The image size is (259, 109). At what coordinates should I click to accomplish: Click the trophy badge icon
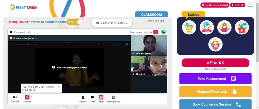click(x=189, y=27)
